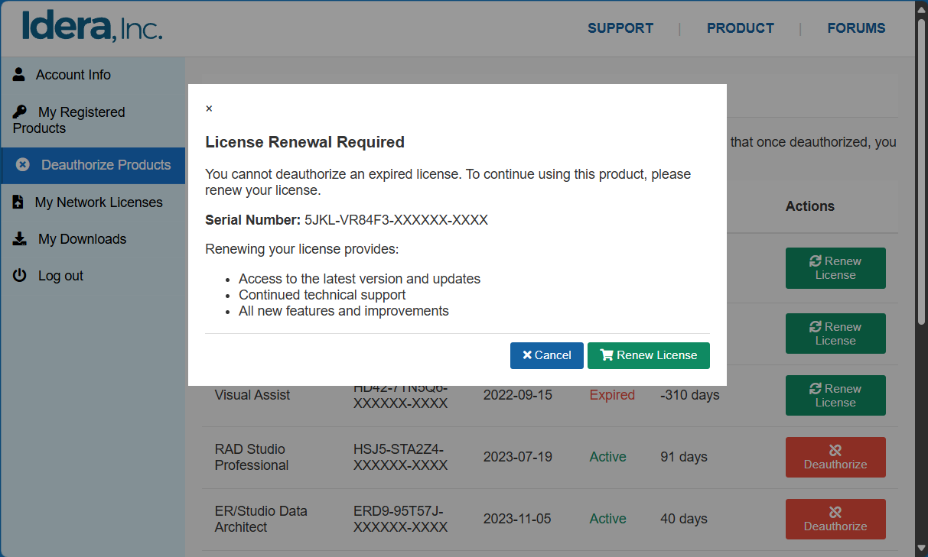Click the date 2023-07-19
This screenshot has width=928, height=557.
518,457
